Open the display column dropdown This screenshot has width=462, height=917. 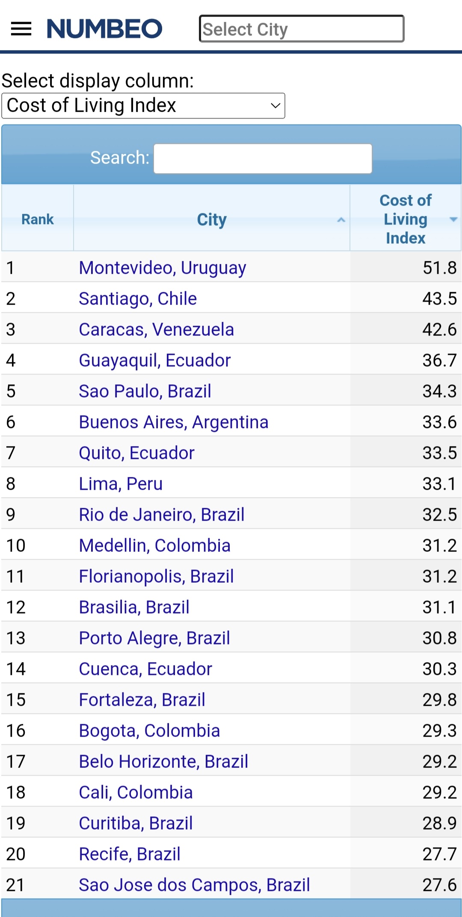click(x=143, y=106)
